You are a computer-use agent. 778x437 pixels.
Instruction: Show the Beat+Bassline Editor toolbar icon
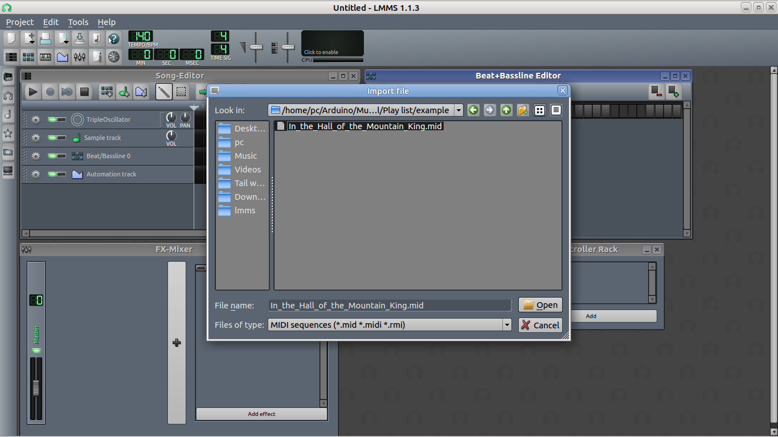(x=28, y=56)
